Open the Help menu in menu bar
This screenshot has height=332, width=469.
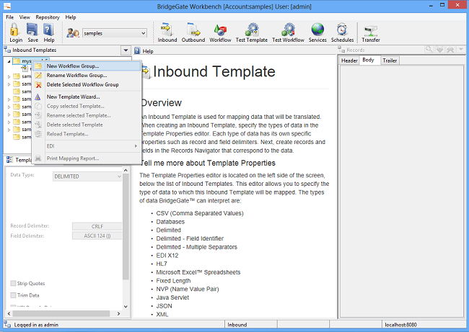tap(71, 17)
